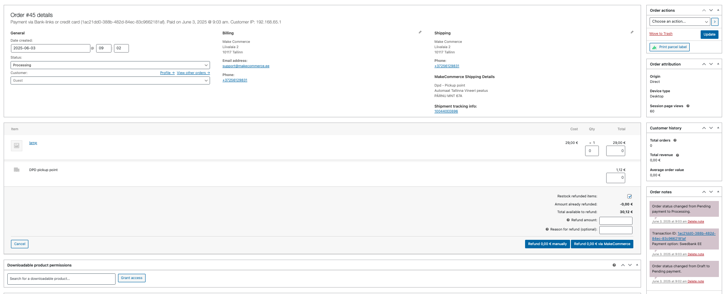Open the Status dropdown showing Processing
Viewport: 727px width, 294px height.
110,65
